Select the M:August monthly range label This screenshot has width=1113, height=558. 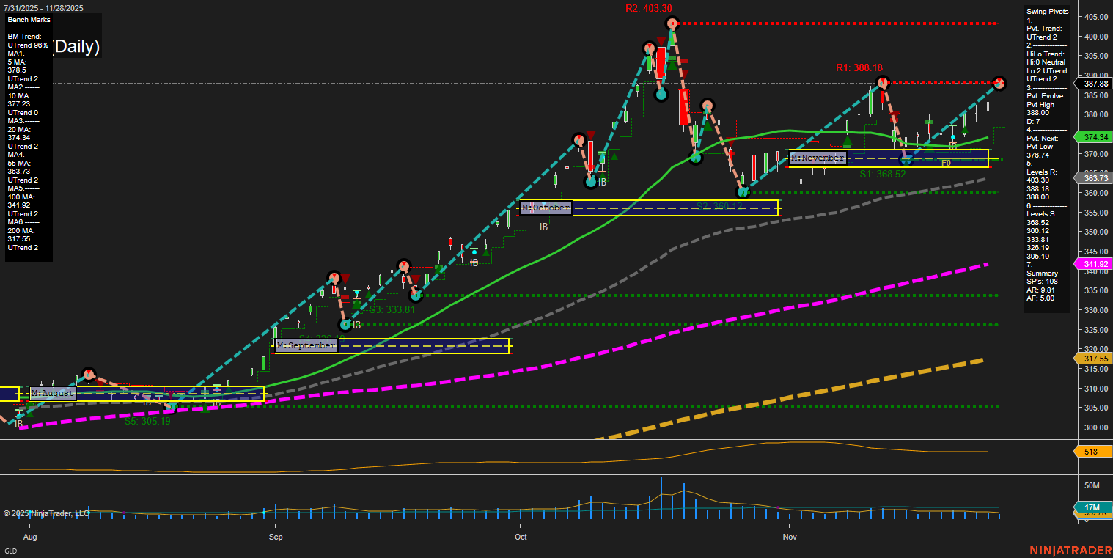[x=53, y=393]
